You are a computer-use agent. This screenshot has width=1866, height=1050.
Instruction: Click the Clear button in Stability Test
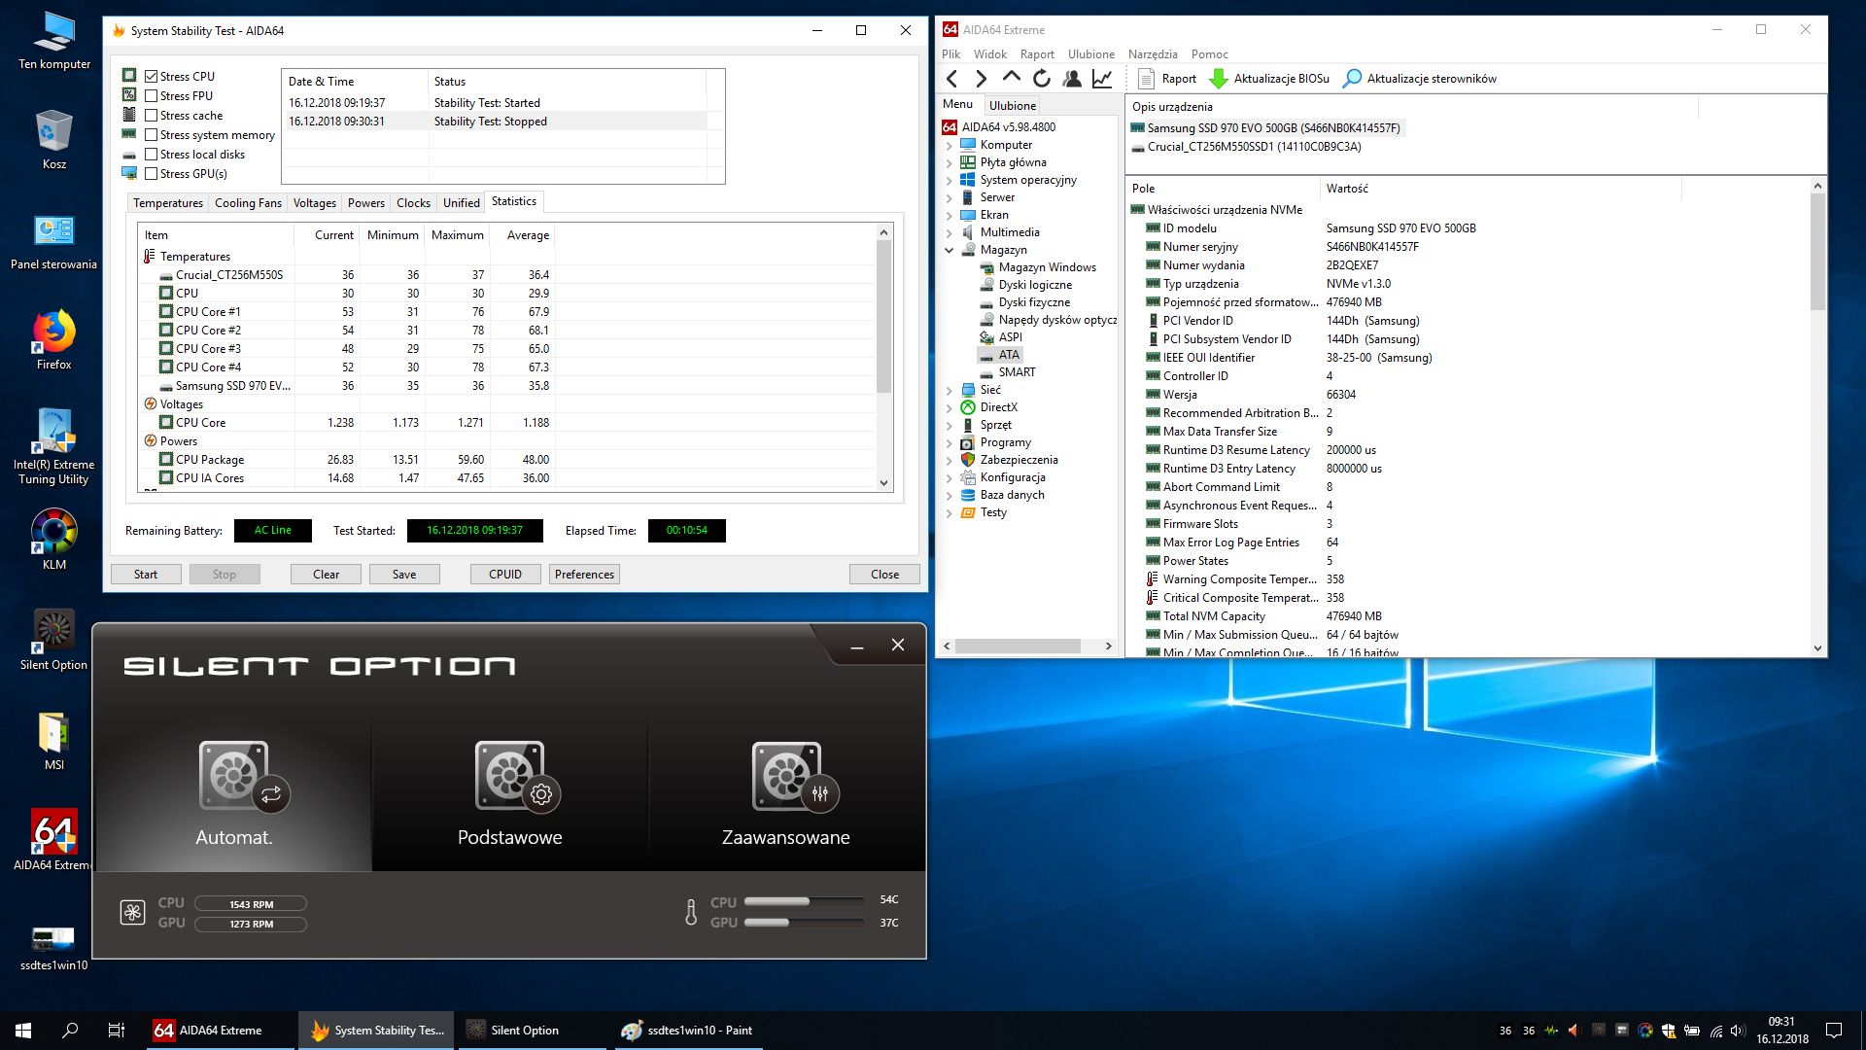[x=327, y=575]
